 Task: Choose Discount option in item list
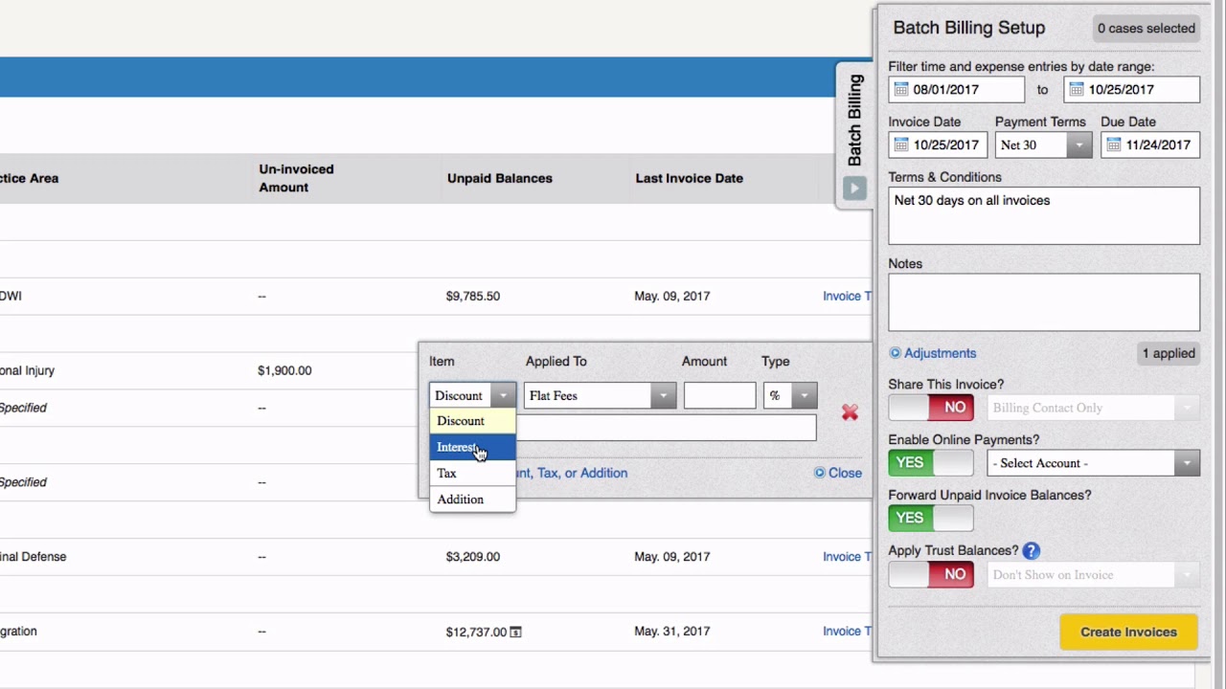[472, 421]
